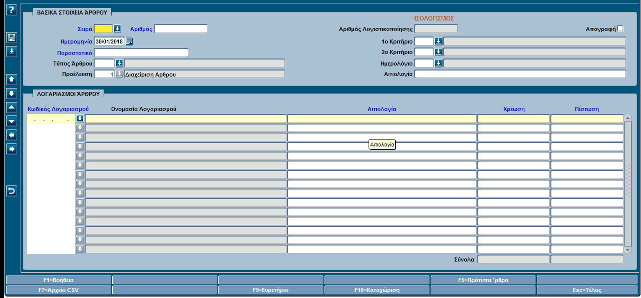
Task: Click the Esc=Τέλος button
Action: tap(588, 290)
